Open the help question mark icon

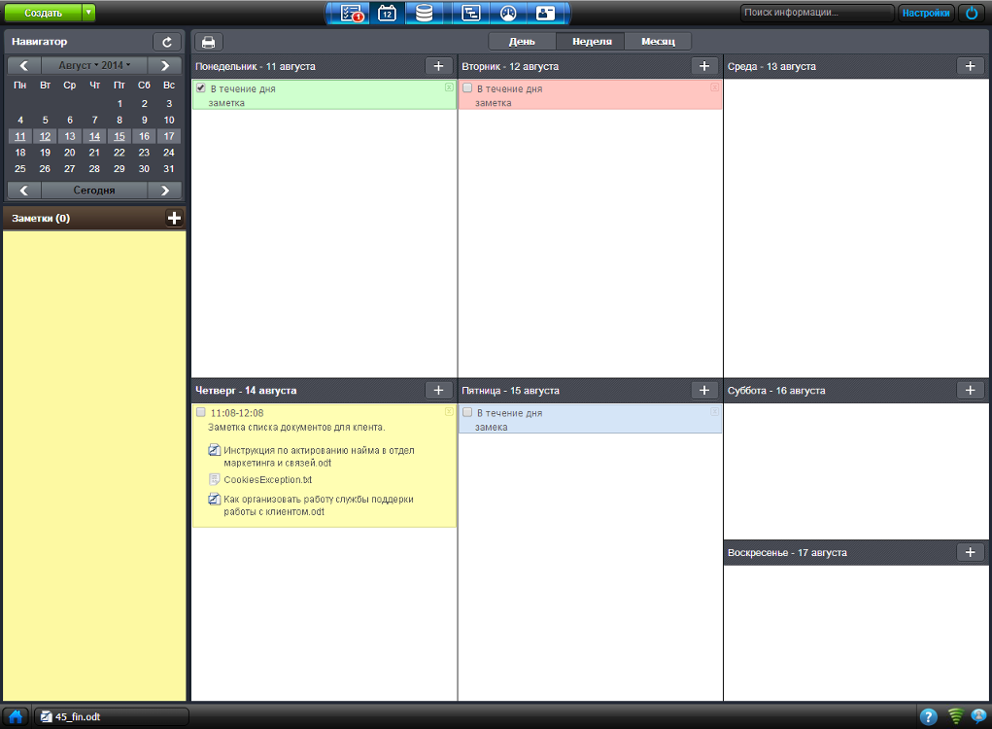(x=928, y=716)
